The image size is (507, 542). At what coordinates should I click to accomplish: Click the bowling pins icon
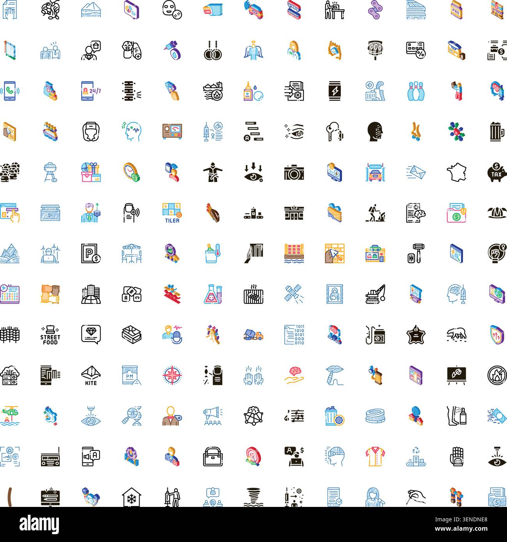(416, 91)
